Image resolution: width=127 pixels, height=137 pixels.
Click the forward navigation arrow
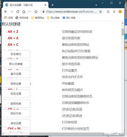click(12, 12)
